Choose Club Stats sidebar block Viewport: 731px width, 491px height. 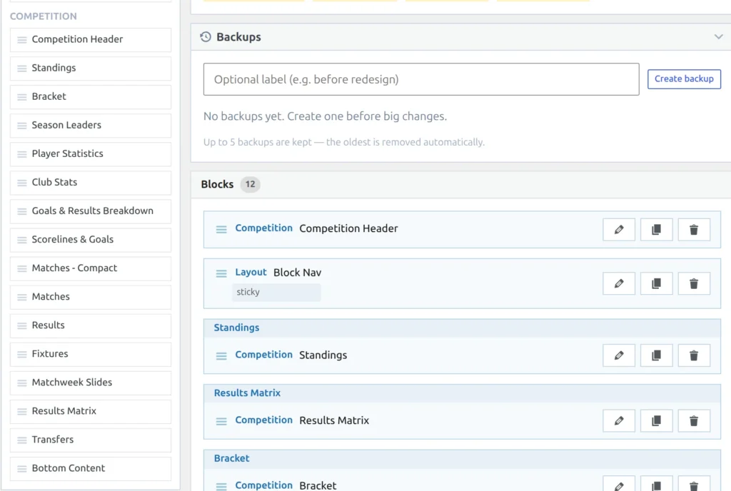(91, 183)
